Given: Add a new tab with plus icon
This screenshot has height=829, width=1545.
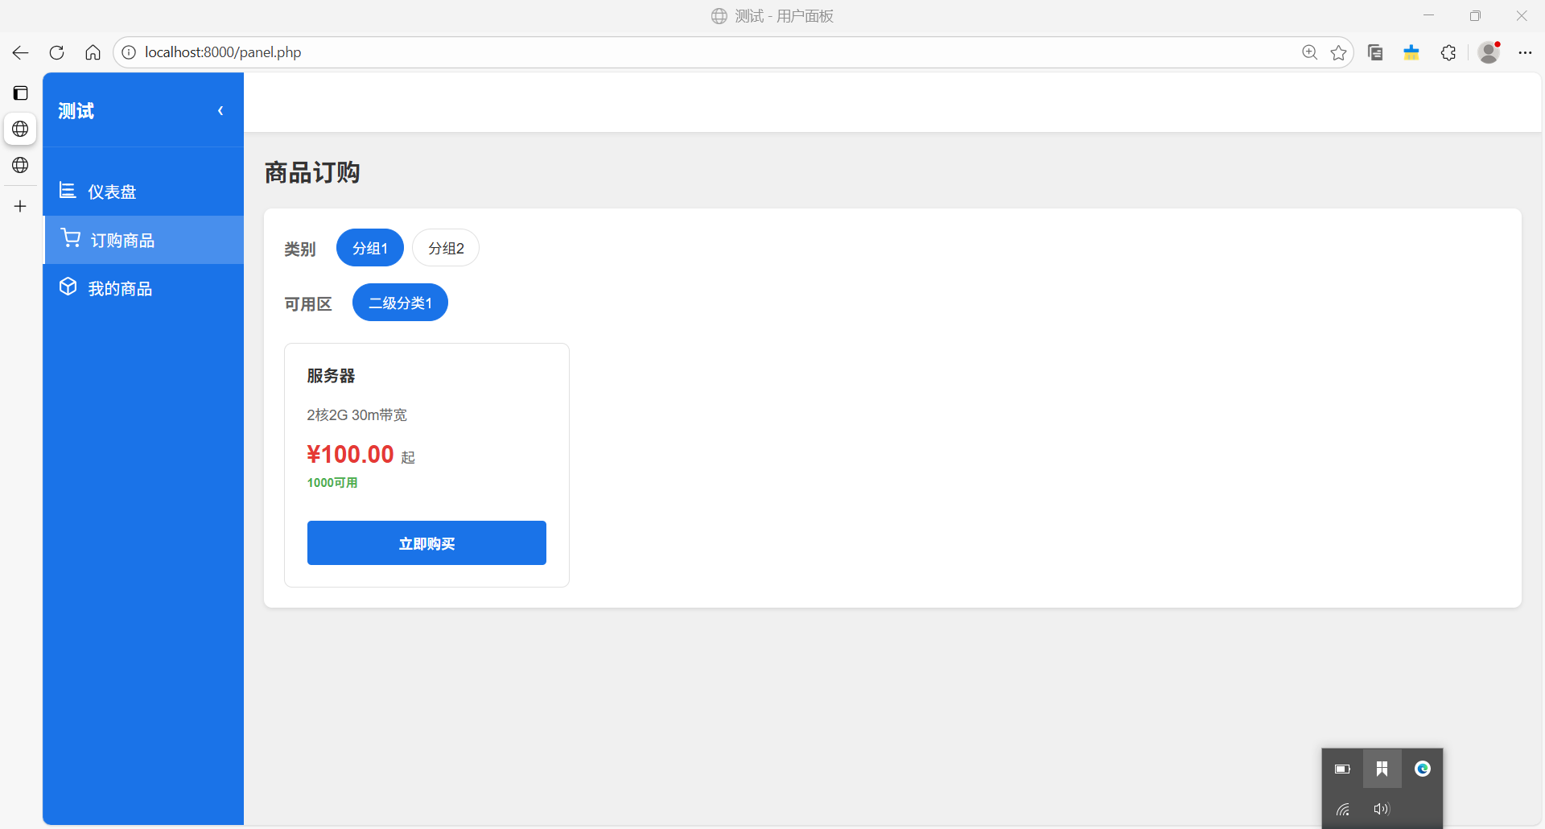Looking at the screenshot, I should coord(20,206).
